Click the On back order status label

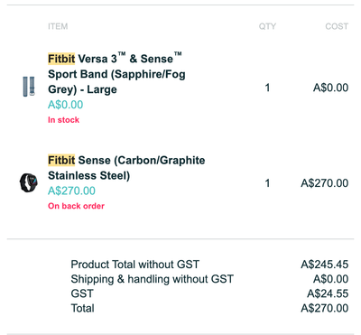tap(76, 206)
